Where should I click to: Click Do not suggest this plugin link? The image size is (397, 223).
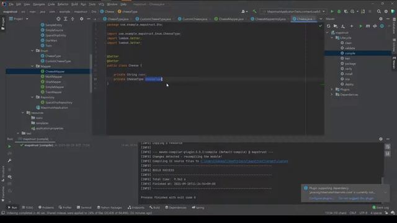[356, 198]
